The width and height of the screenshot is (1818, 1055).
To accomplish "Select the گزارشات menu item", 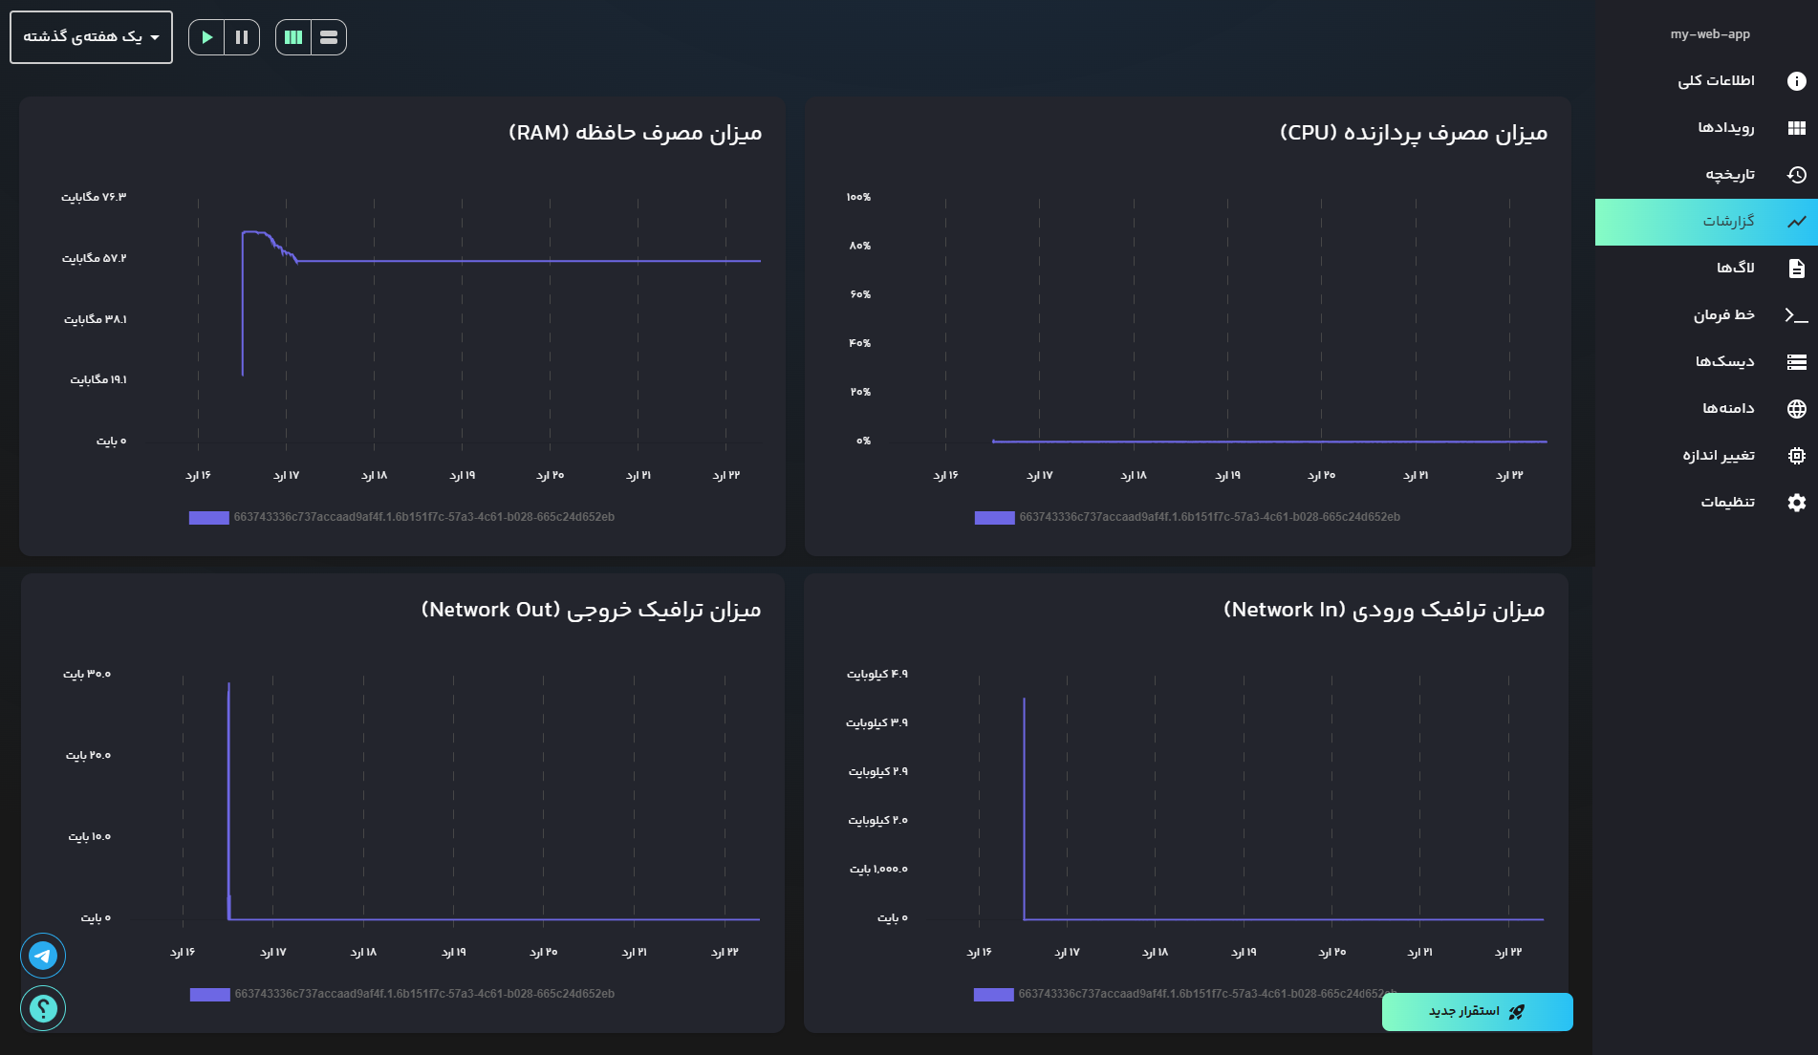I will coord(1706,222).
